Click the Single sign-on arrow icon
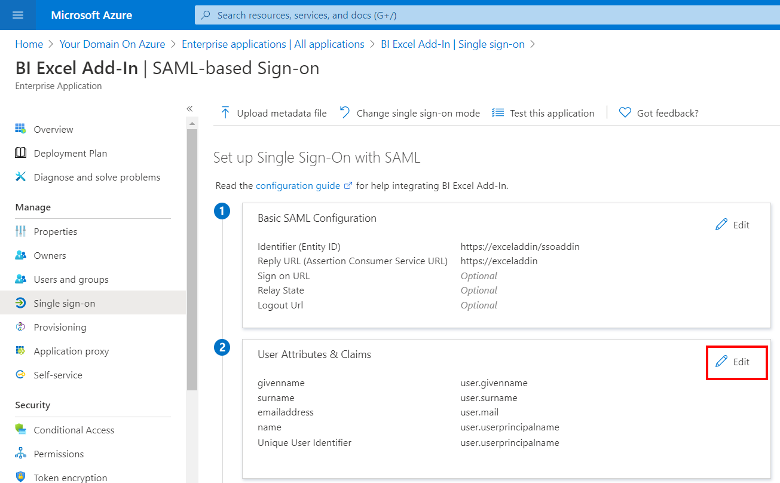Viewport: 780px width, 483px height. (21, 303)
